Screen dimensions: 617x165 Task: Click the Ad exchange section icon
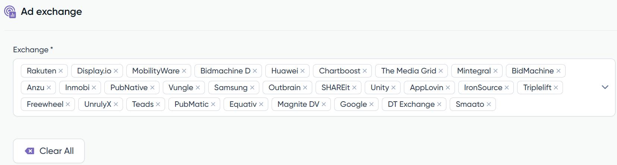[x=10, y=12]
